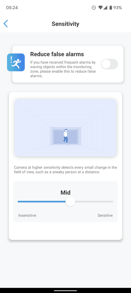Viewport: 131px width, 293px height.
Task: Tap the running person alarm icon
Action: (x=16, y=62)
